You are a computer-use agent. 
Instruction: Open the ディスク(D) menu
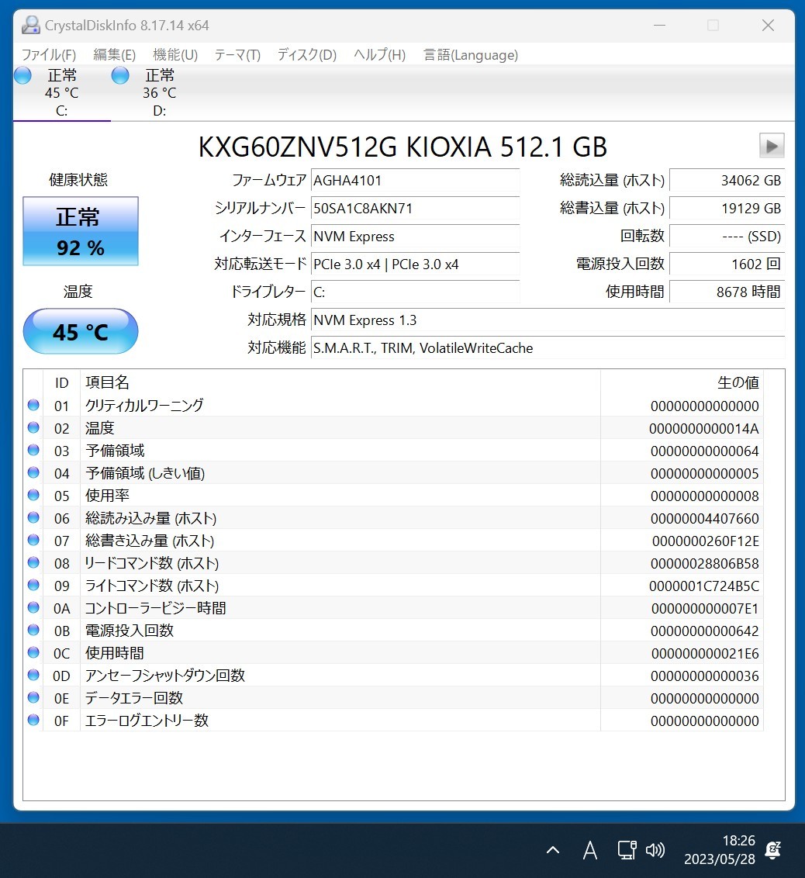pyautogui.click(x=307, y=55)
